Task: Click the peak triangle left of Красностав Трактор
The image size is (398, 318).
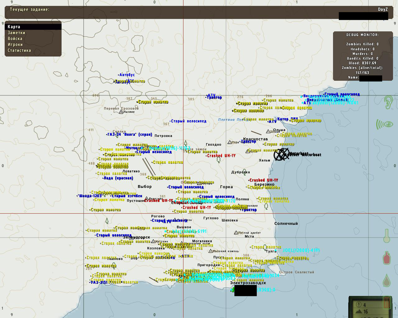Action: (x=230, y=142)
